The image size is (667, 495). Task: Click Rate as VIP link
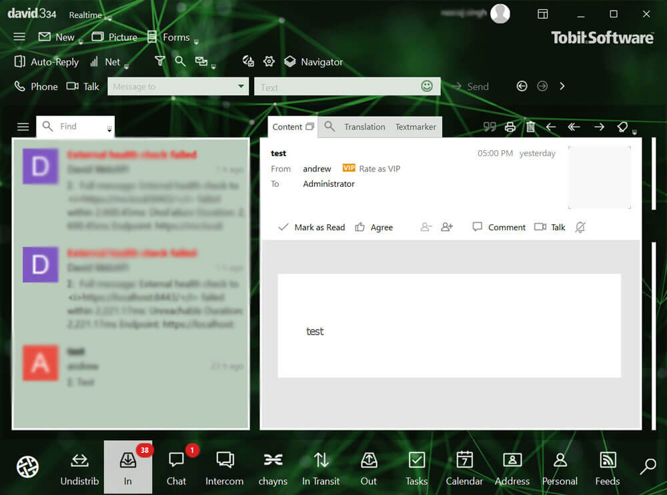click(379, 169)
